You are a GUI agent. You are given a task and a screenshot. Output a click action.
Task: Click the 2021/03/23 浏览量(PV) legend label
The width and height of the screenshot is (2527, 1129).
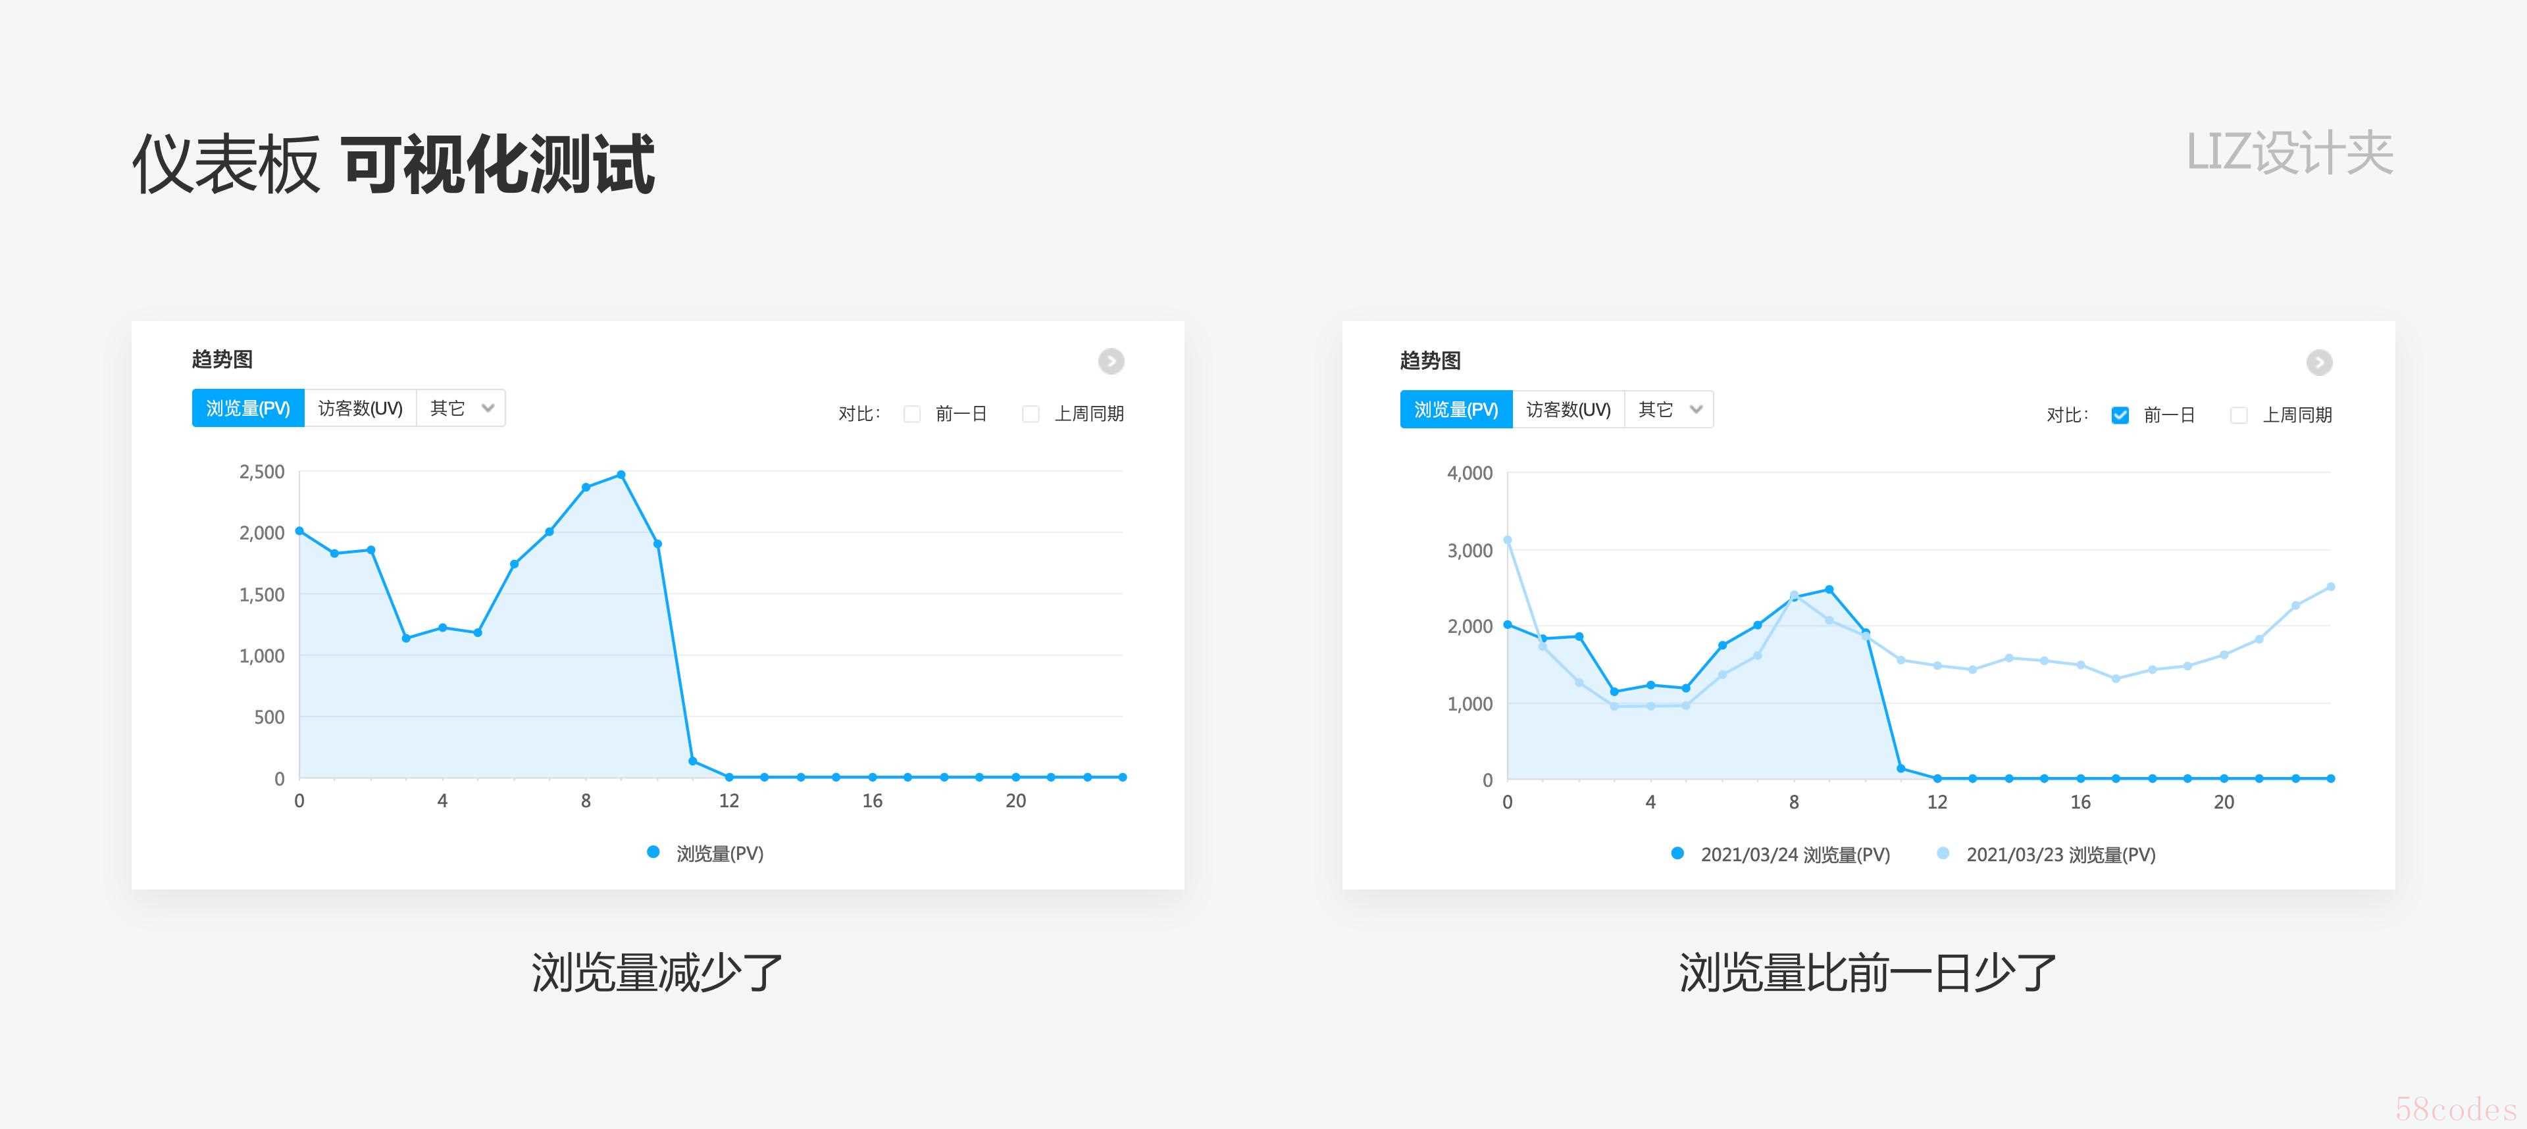2060,855
